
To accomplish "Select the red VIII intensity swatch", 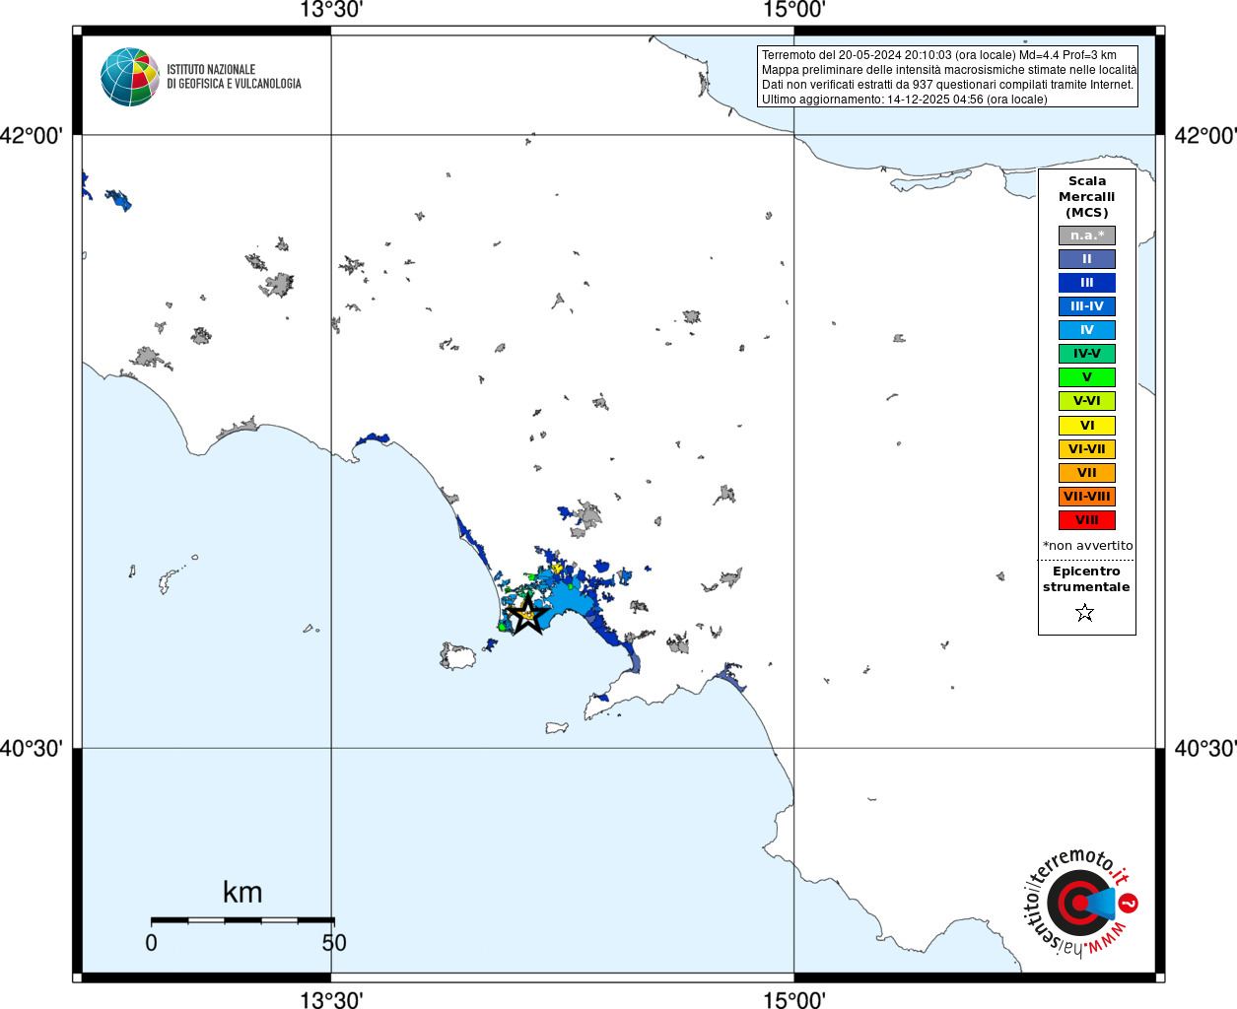I will tap(1087, 520).
